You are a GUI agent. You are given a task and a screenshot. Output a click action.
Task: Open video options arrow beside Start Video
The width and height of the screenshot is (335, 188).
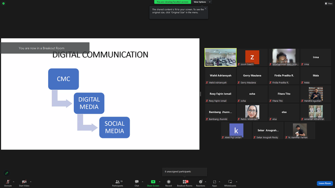[31, 182]
